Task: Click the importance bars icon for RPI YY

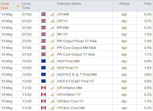Action: tap(52, 35)
